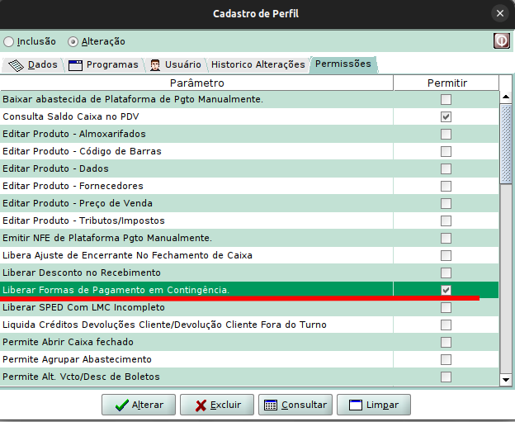This screenshot has height=422, width=515.
Task: Open the Dados tab
Action: [33, 64]
